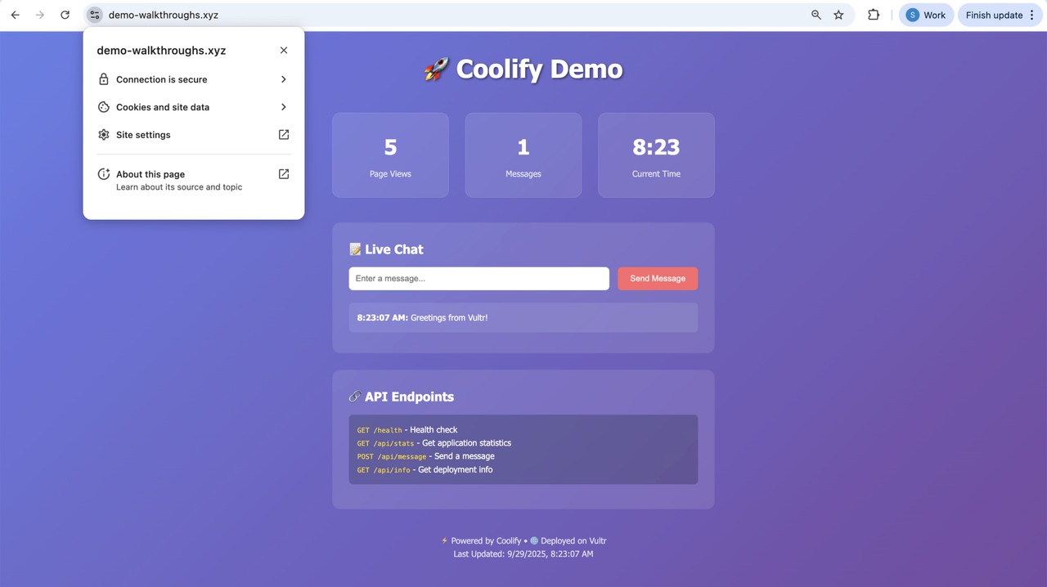Viewport: 1047px width, 587px height.
Task: Bookmark this page with the star icon
Action: click(838, 15)
